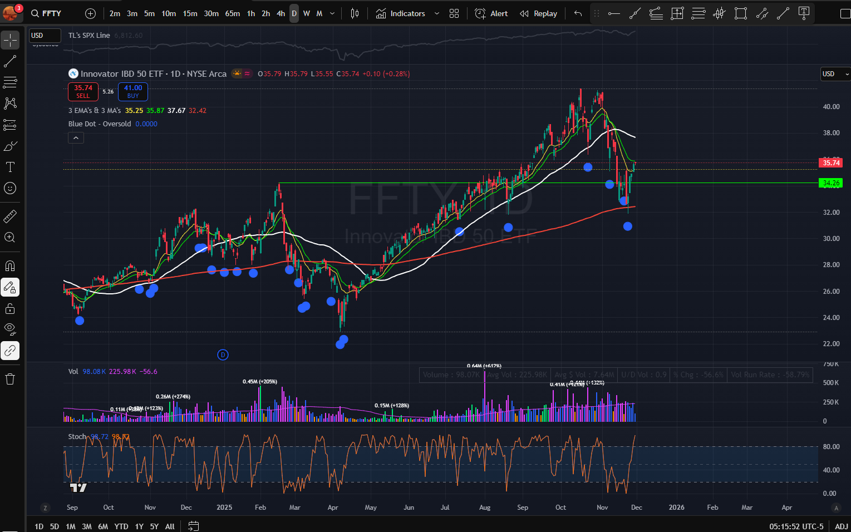The width and height of the screenshot is (851, 532).
Task: Toggle the magnet mode
Action: tap(10, 266)
